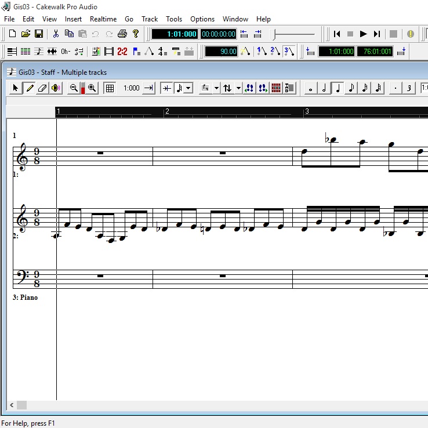Activate the Scrub speaker tool
This screenshot has height=428, width=428.
pos(56,88)
